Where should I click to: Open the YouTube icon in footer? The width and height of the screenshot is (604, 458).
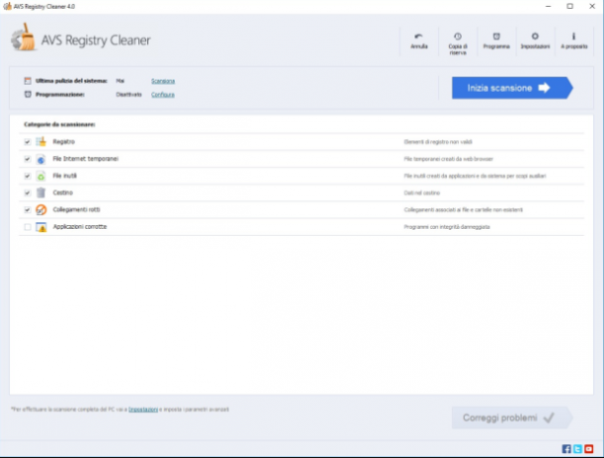[x=588, y=449]
